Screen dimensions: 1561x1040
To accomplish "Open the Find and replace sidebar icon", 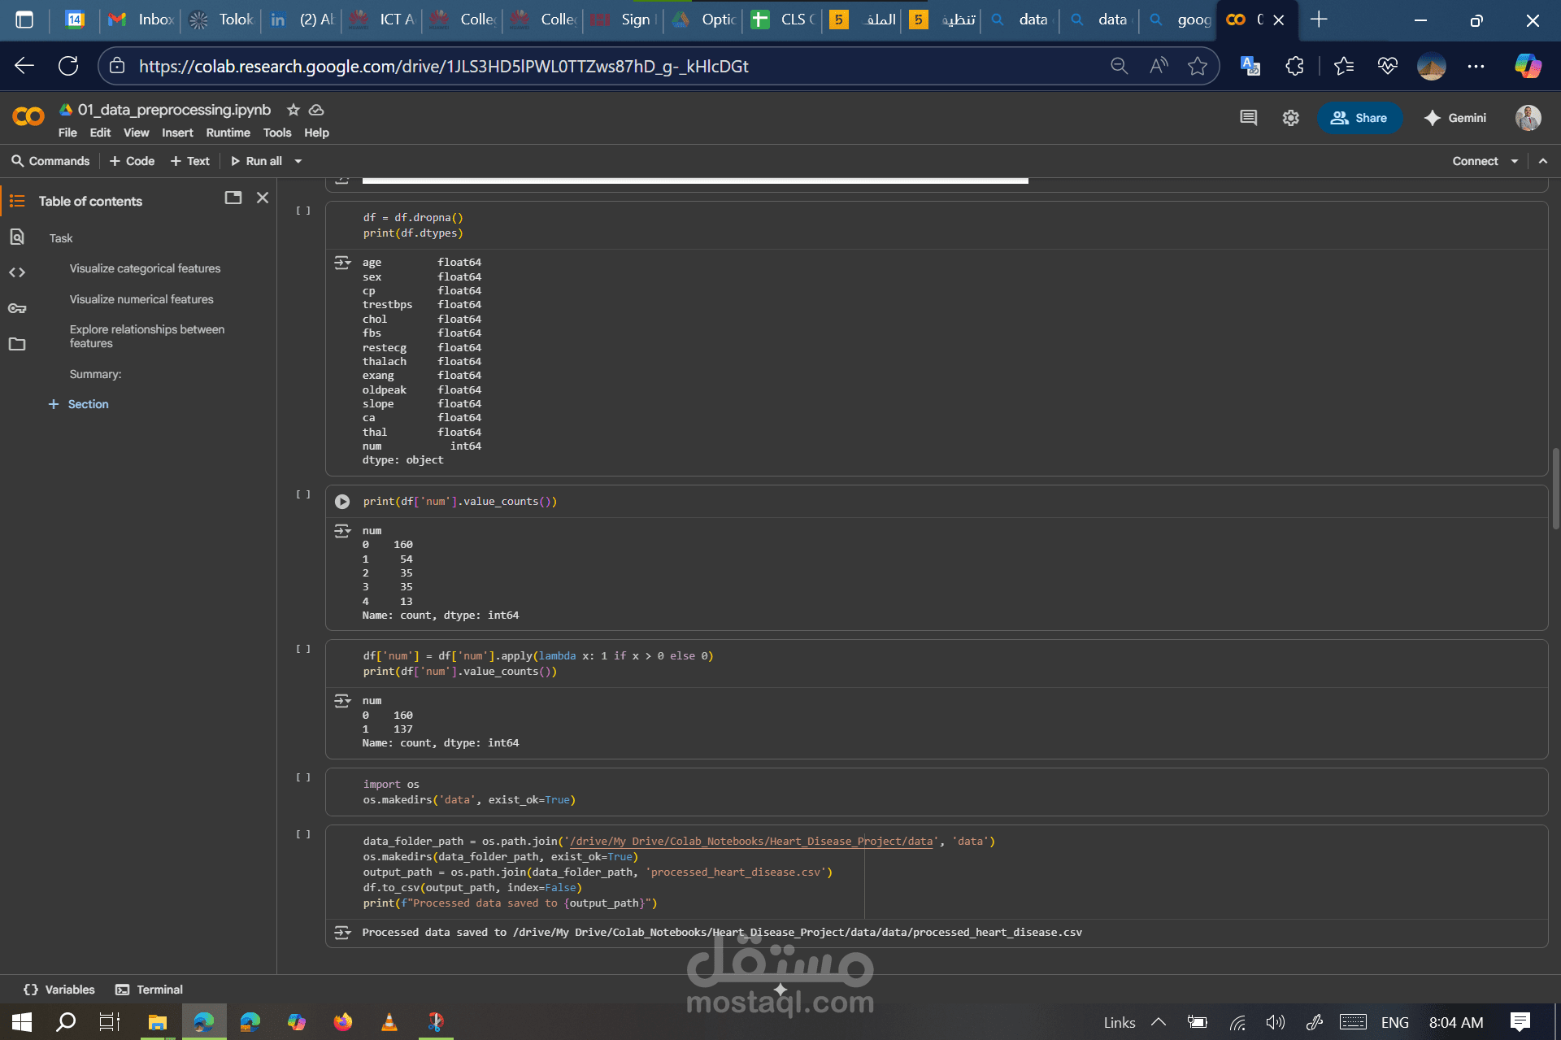I will pos(17,237).
